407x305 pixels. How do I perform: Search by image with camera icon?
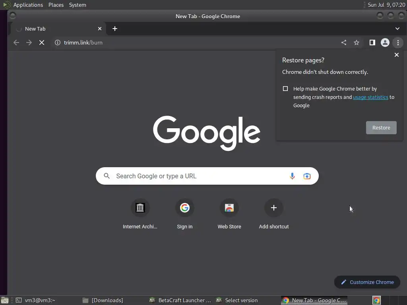307,176
